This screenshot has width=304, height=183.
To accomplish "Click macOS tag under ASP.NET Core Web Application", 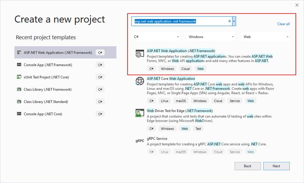I will 181,101.
